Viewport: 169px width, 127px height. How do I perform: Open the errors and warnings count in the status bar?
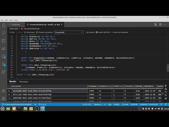pos(42,104)
